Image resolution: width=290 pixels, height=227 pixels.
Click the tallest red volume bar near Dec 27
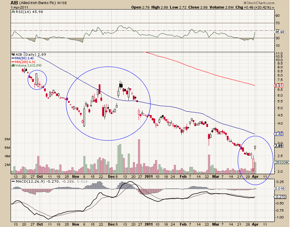click(x=139, y=156)
